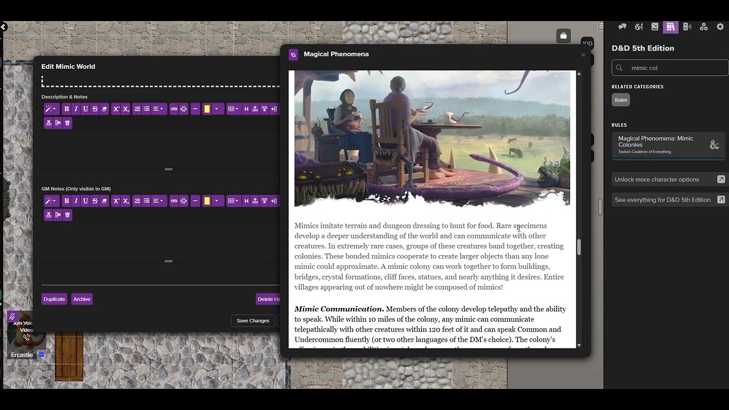Viewport: 729px width, 410px height.
Task: Click Magical Phenomena window pop-out icon
Action: (x=293, y=55)
